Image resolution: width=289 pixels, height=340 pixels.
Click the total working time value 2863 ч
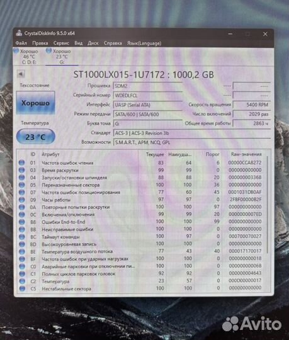pos(252,123)
